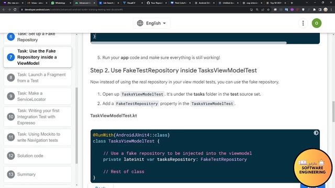Bookmark this page with star icon
The image size is (335, 188).
click(x=269, y=9)
